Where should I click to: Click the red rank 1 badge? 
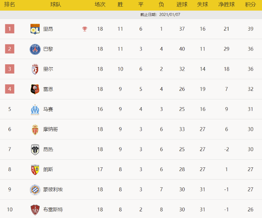10,29
